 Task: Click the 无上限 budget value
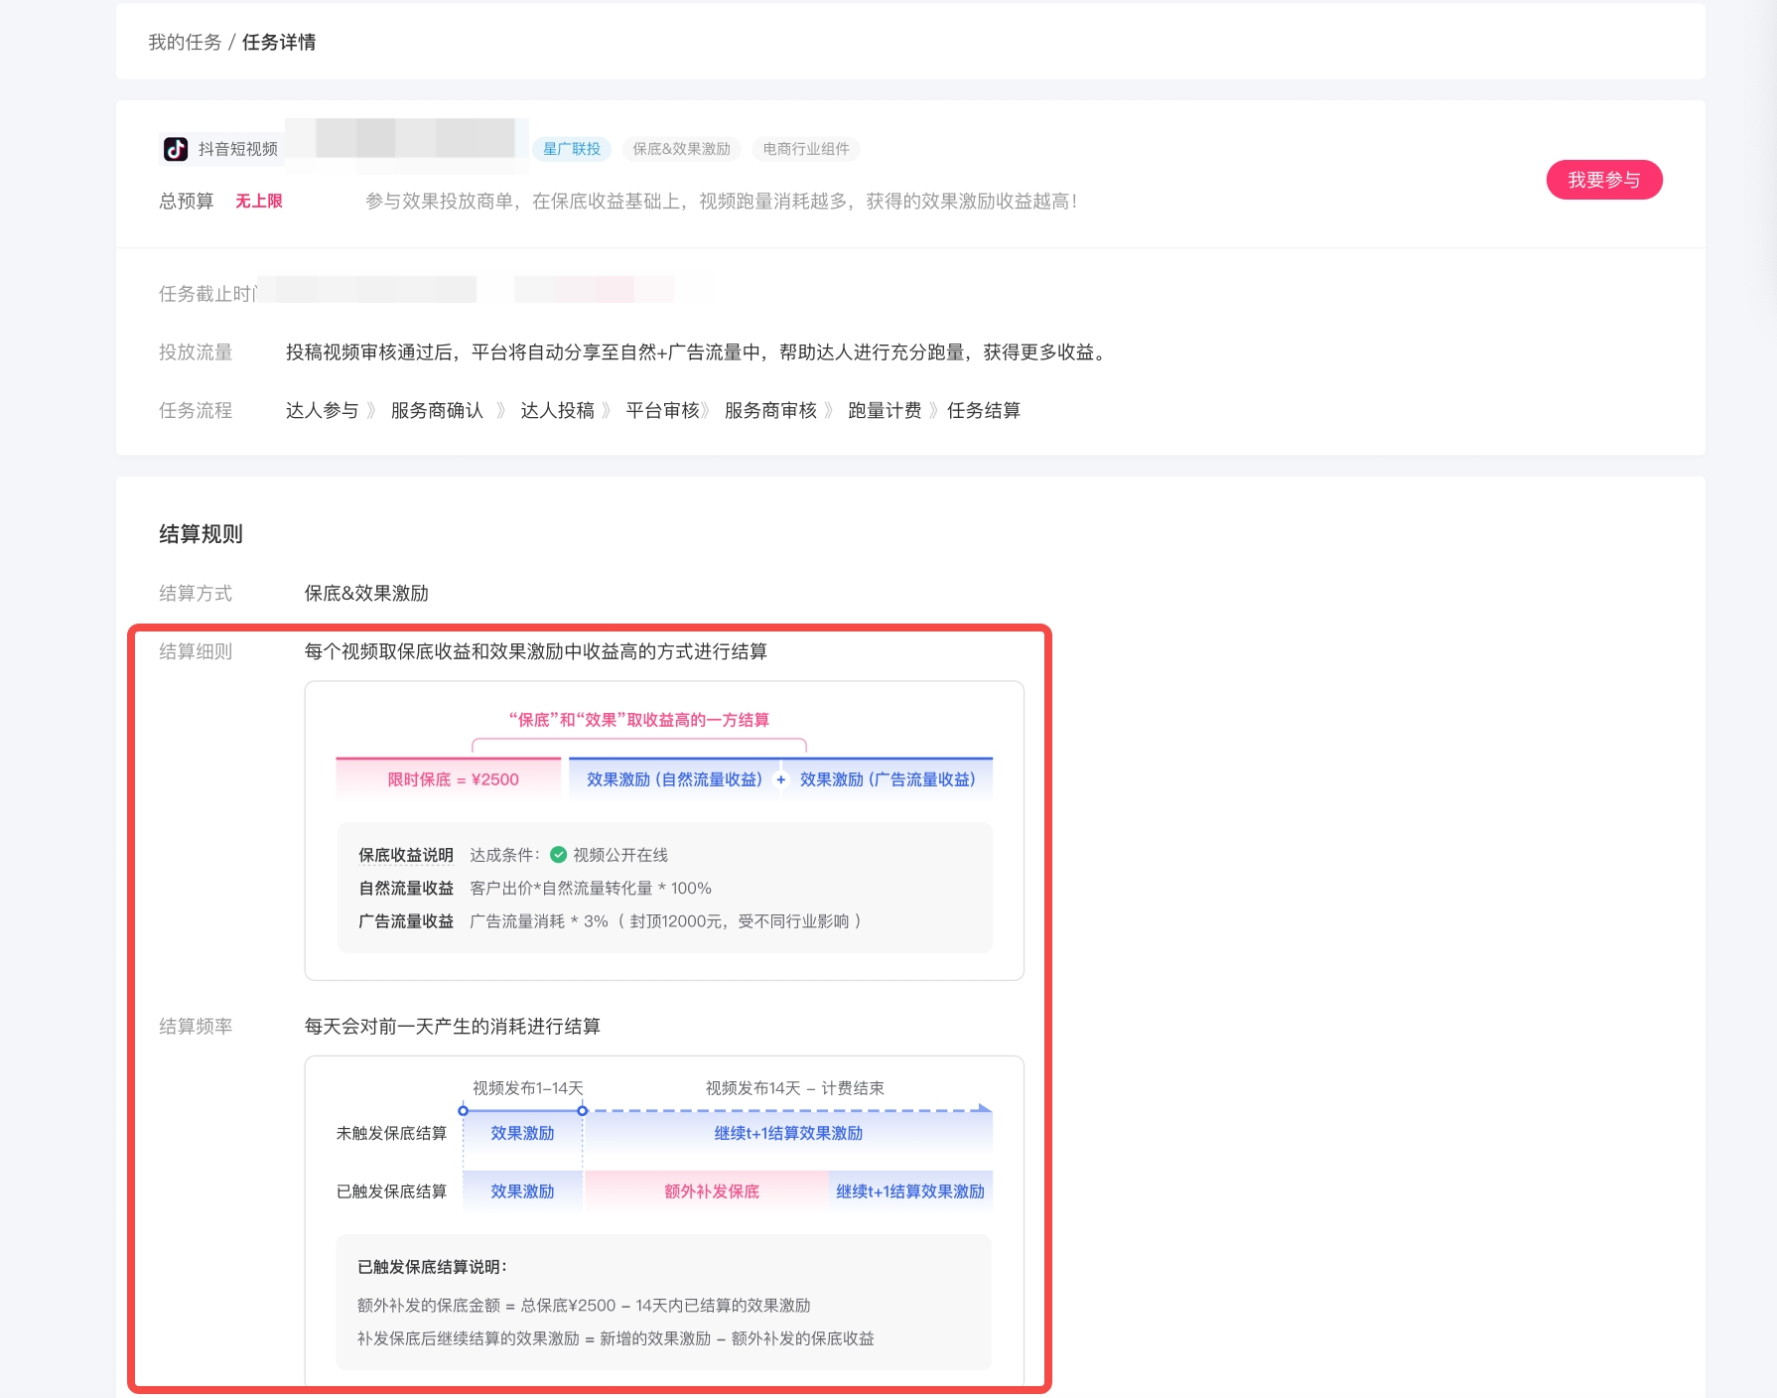[259, 202]
